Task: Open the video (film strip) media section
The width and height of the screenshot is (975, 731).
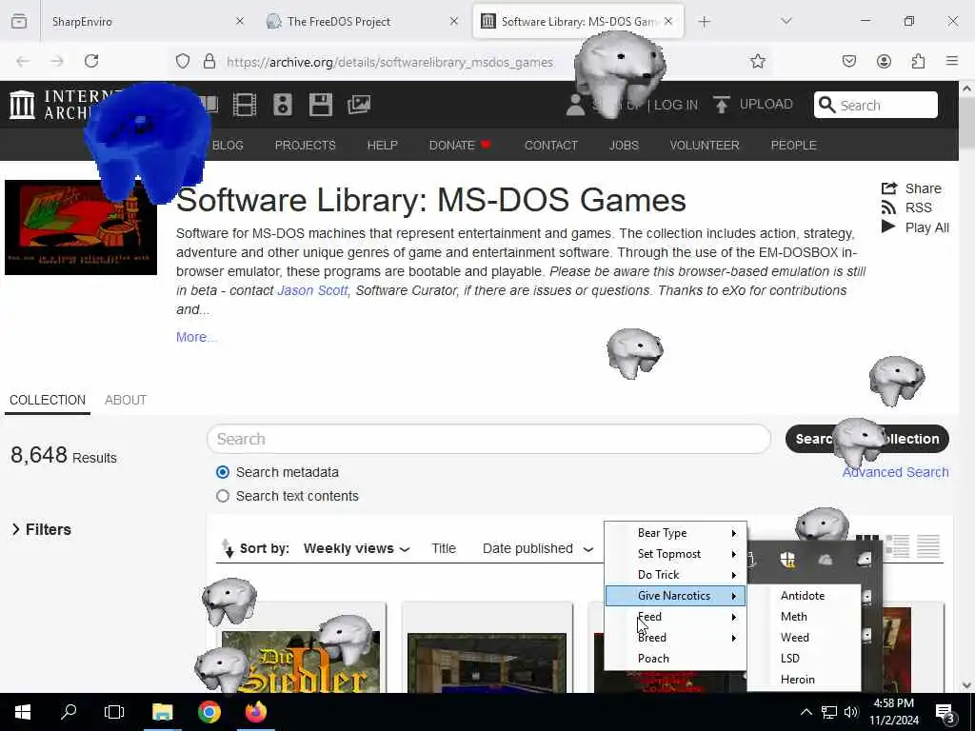Action: coord(245,105)
